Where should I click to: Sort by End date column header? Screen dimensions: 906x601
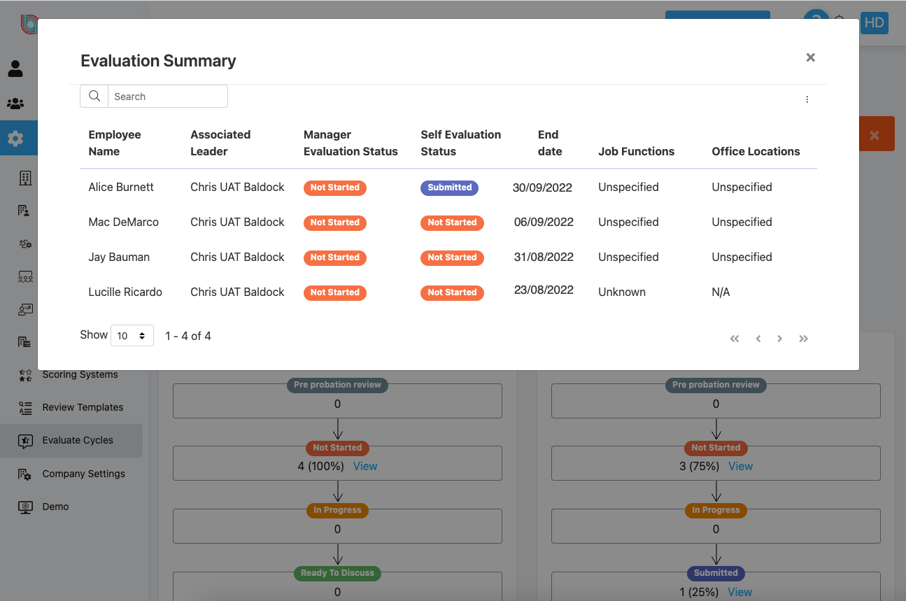550,143
